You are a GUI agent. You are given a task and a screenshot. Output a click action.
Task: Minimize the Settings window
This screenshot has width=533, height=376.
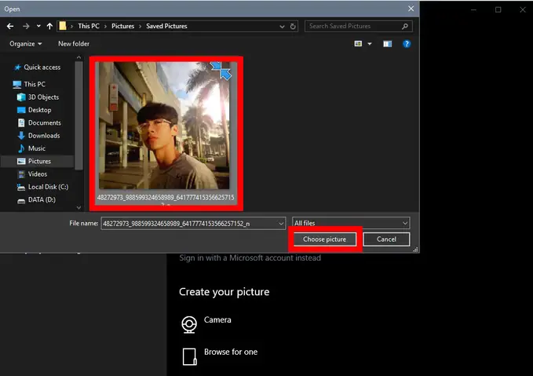pos(473,9)
